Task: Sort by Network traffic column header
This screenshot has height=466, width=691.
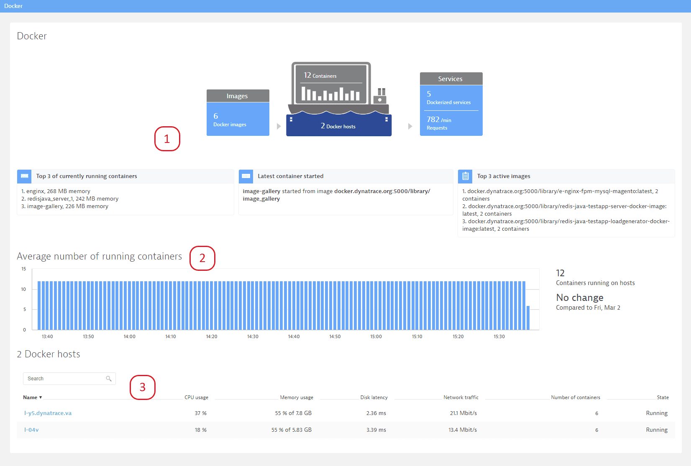Action: (461, 397)
